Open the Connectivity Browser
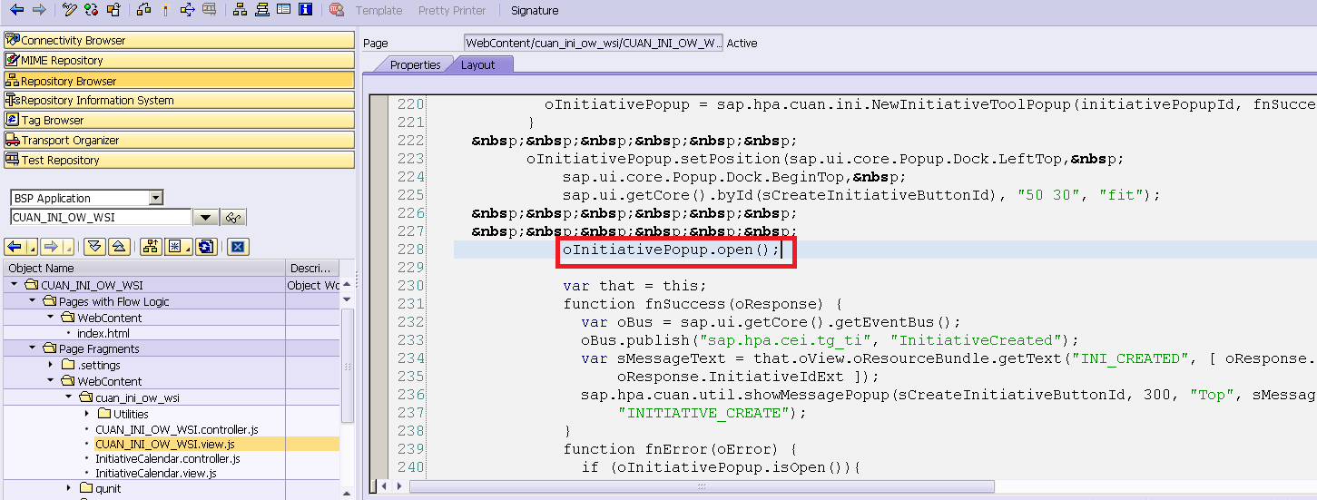This screenshot has height=500, width=1317. pyautogui.click(x=179, y=40)
